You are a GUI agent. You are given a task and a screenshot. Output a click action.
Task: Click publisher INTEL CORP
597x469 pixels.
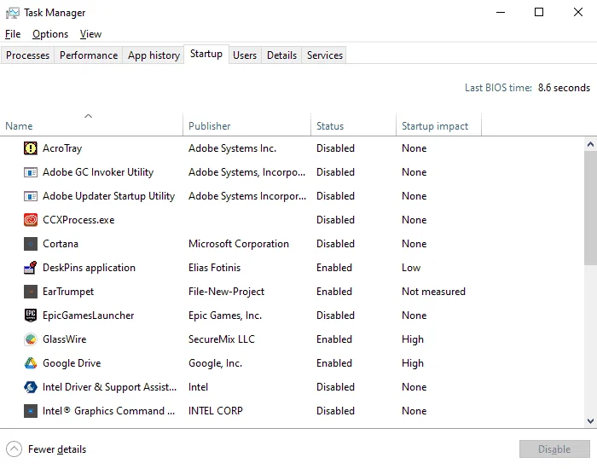[216, 411]
